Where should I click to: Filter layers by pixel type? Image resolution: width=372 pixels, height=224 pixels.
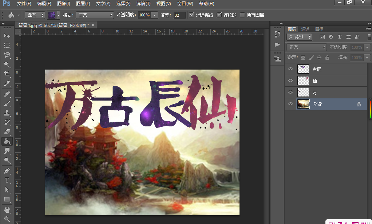(x=322, y=37)
